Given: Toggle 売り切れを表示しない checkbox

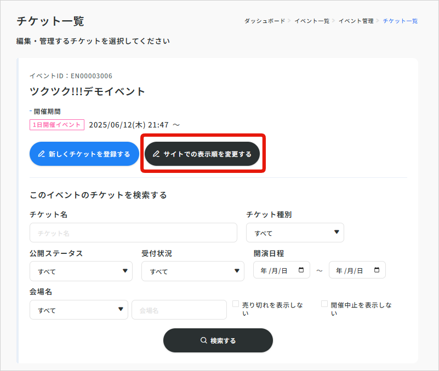Looking at the screenshot, I should [236, 304].
